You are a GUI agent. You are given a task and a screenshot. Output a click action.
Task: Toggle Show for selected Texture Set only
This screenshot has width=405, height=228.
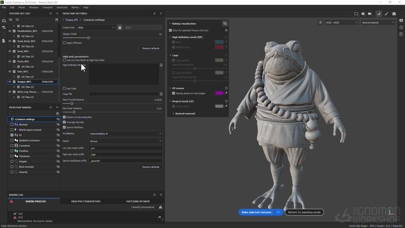click(170, 30)
